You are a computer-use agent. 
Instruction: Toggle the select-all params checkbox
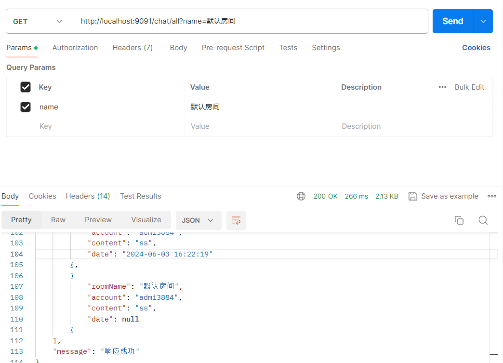coord(26,87)
